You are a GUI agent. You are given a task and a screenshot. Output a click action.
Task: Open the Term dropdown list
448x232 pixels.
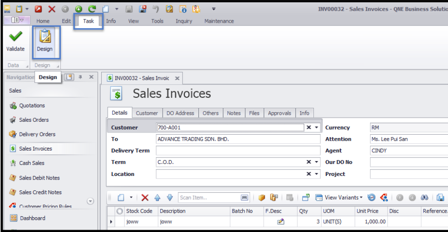(317, 162)
